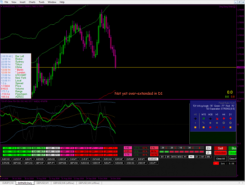
Task: Click the Close All button
Action: [x=220, y=159]
